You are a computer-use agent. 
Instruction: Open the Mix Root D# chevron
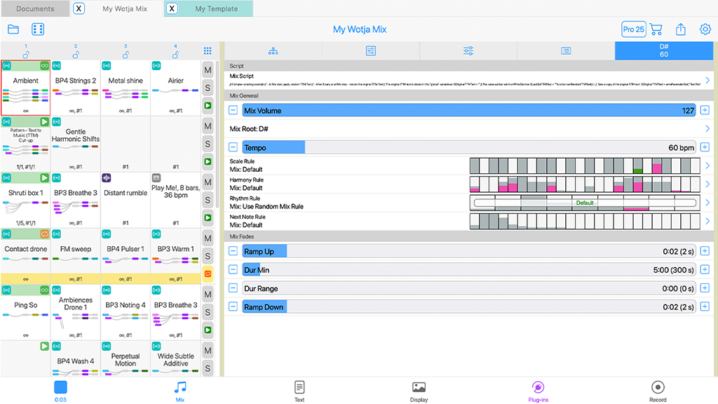click(x=707, y=129)
